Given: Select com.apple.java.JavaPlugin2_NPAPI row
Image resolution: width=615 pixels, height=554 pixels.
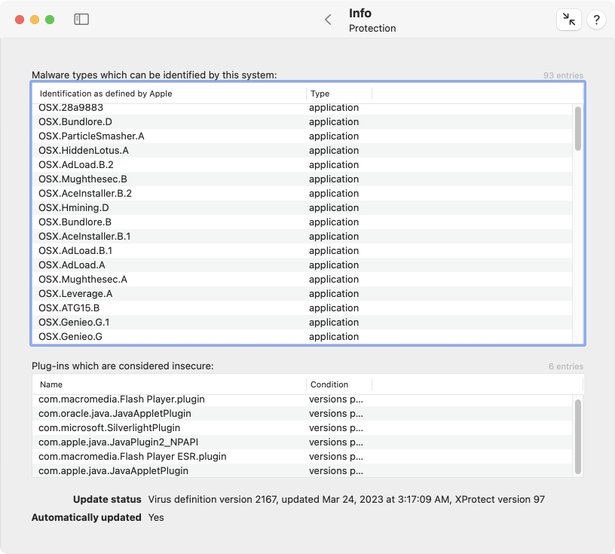Looking at the screenshot, I should (302, 442).
